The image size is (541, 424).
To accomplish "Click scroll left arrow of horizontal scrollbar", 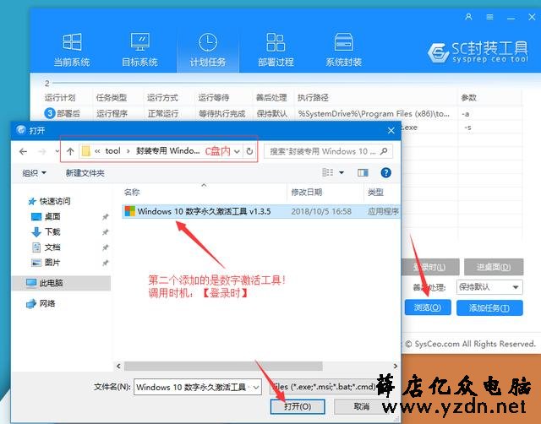I will click(x=118, y=366).
